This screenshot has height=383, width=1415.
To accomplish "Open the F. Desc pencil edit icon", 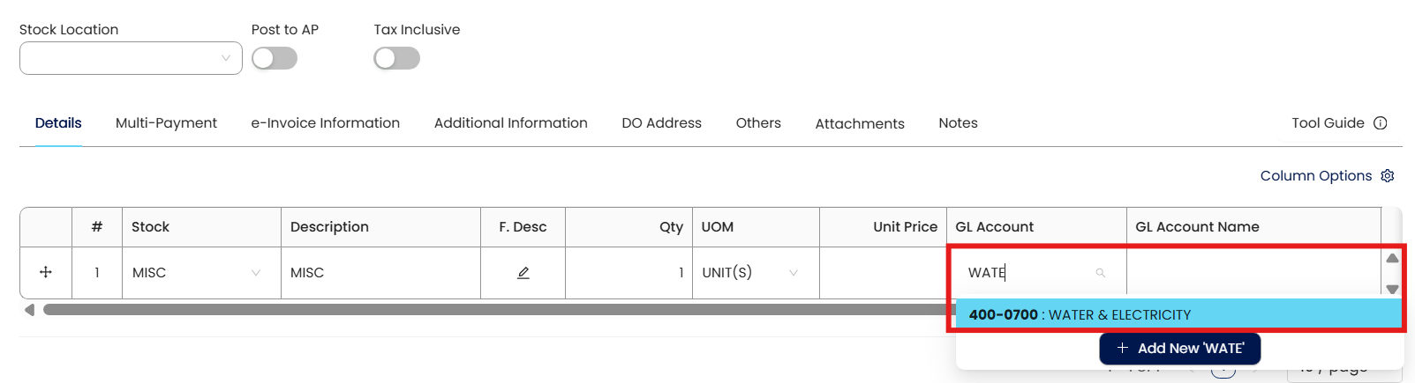I will 523,273.
